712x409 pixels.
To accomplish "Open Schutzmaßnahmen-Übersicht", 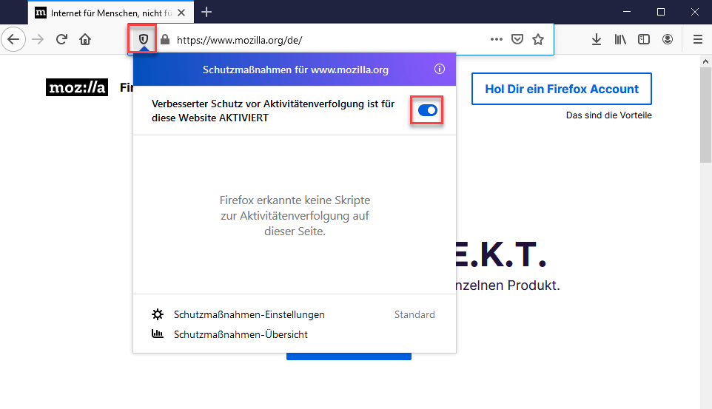I will click(x=241, y=334).
